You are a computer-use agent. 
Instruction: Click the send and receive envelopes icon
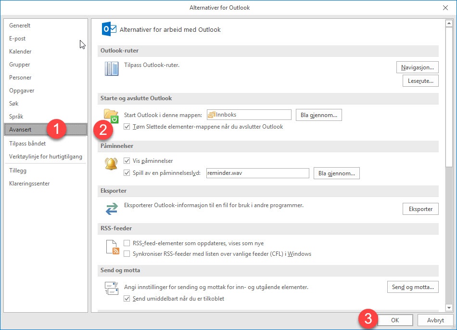pyautogui.click(x=112, y=288)
